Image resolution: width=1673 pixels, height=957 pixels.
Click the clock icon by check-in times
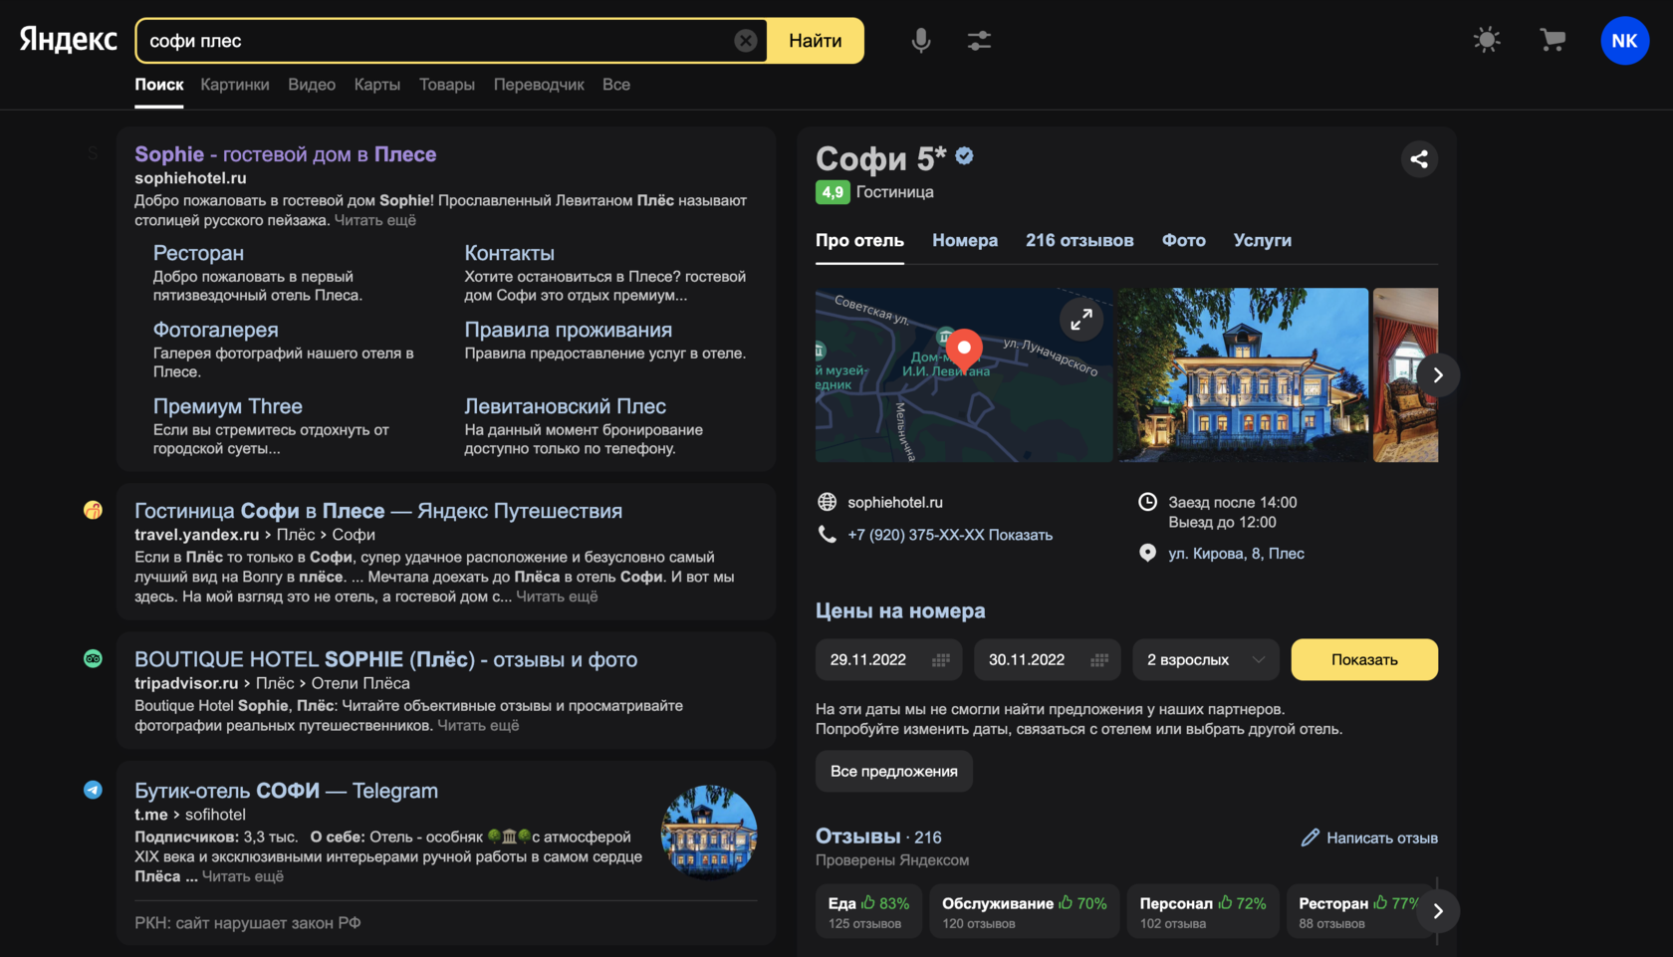pyautogui.click(x=1147, y=502)
